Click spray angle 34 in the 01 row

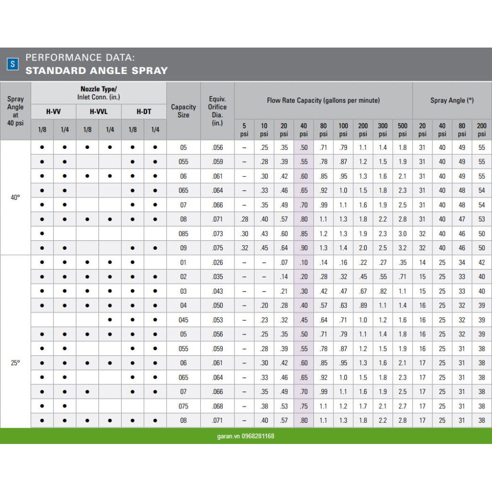click(462, 262)
